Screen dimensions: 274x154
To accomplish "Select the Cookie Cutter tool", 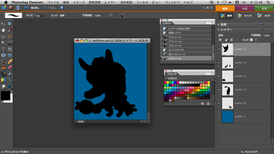I will [x=3, y=55].
